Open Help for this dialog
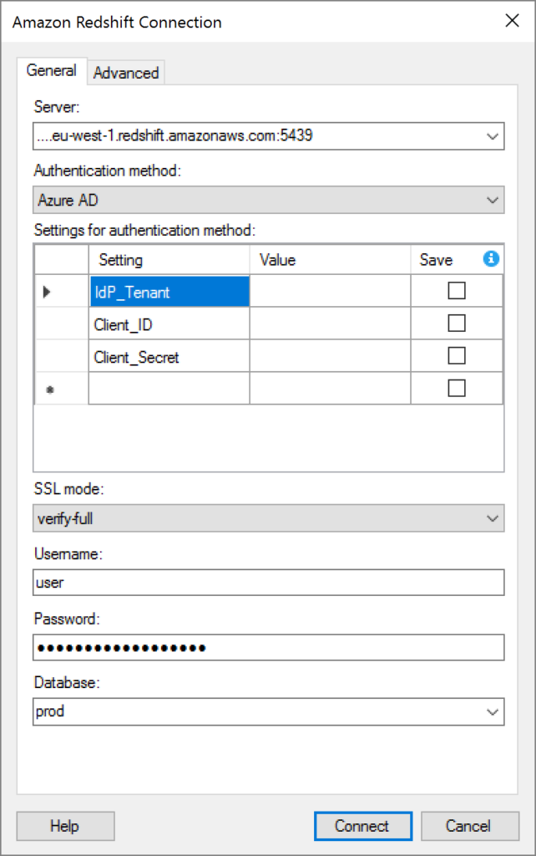 [x=65, y=826]
